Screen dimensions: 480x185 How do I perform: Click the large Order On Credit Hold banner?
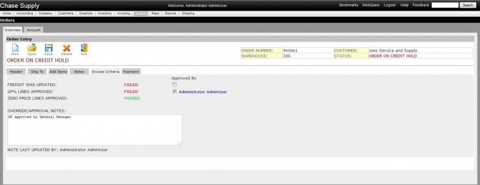[x=37, y=60]
